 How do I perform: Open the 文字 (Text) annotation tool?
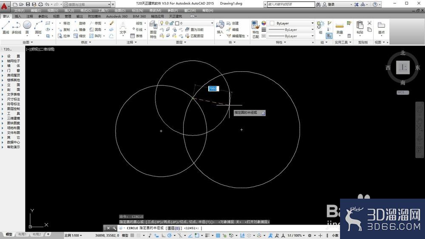[123, 28]
